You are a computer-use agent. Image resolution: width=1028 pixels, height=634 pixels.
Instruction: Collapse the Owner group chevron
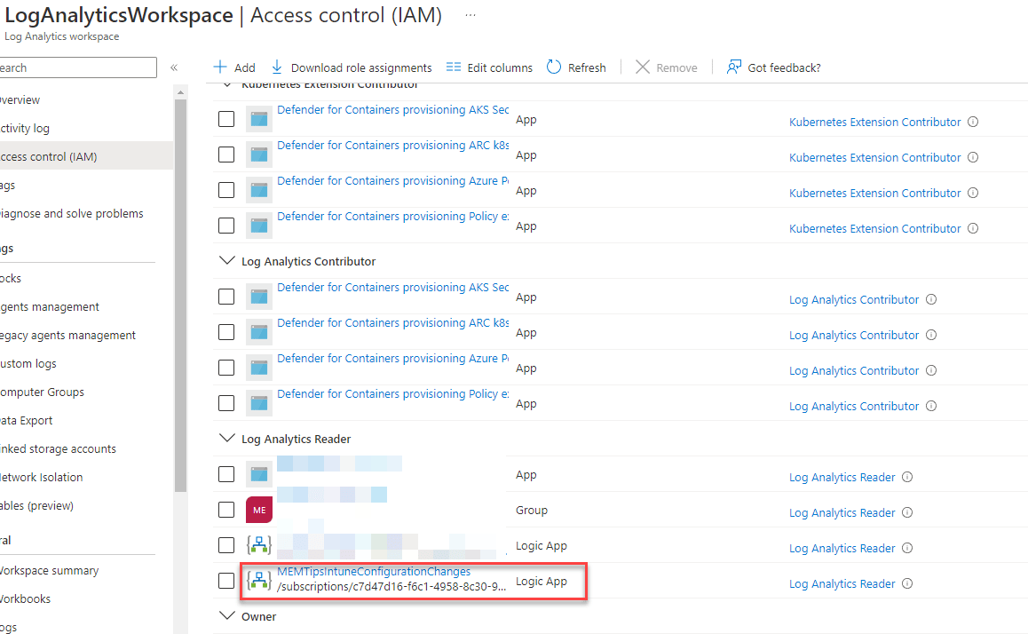coord(227,615)
